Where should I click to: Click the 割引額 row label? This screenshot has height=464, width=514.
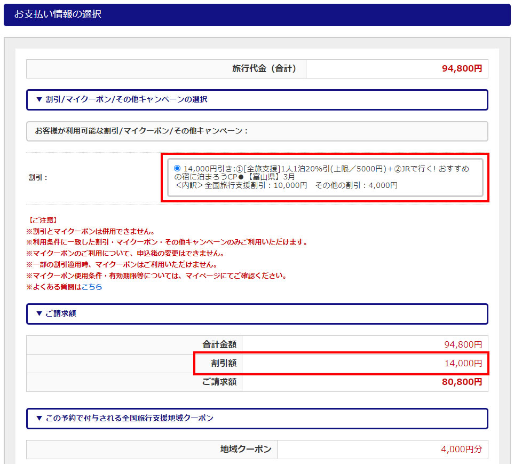pos(223,363)
